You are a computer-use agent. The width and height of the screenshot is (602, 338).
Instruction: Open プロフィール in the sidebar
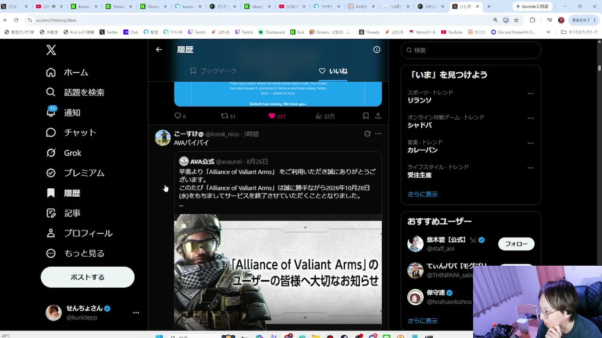click(79, 233)
